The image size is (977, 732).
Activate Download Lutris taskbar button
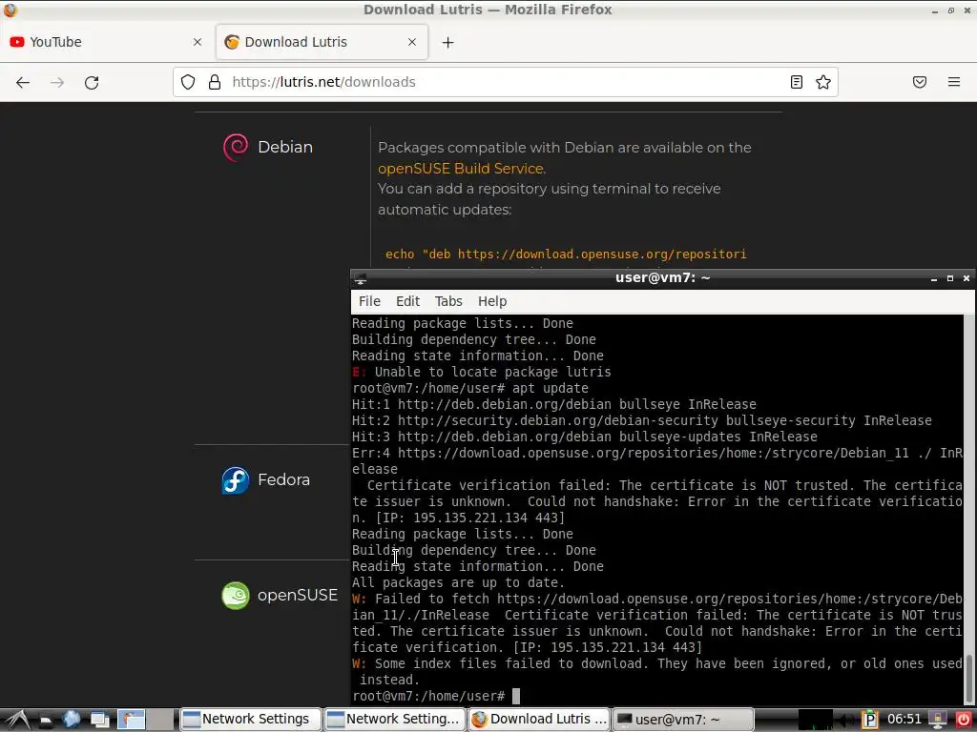pos(539,719)
